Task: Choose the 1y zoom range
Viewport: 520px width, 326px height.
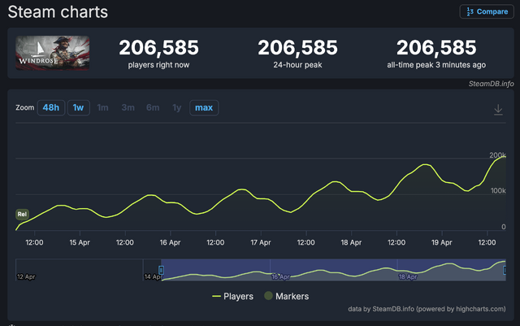Action: [x=176, y=108]
